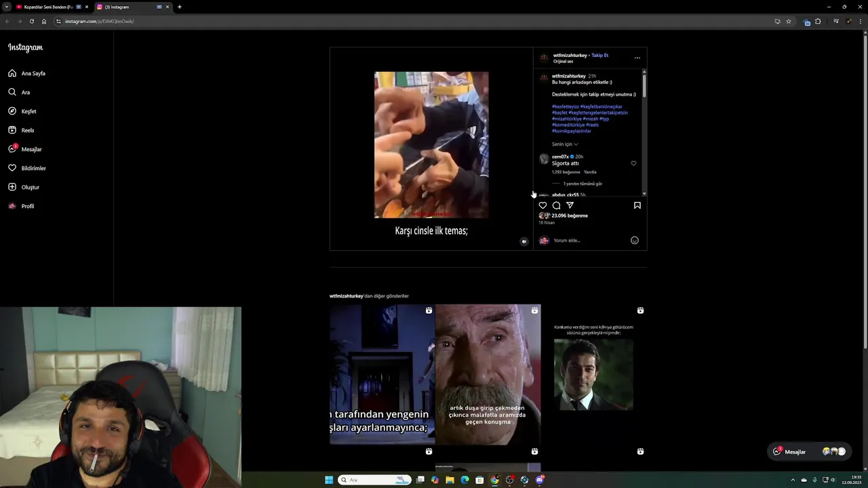Share the post with the paper plane icon
Screen dimensions: 868x488
click(570, 205)
